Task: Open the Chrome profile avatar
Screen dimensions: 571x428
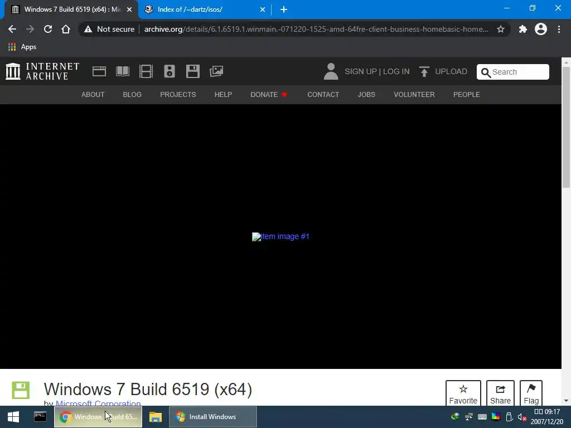Action: pos(541,29)
